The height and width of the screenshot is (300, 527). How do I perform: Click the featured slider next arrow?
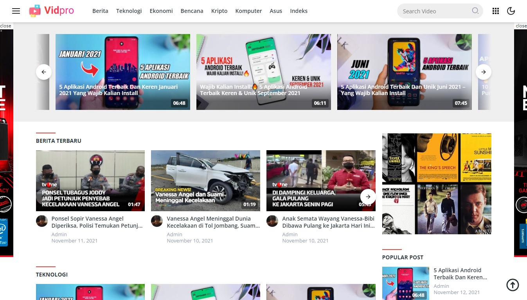484,72
